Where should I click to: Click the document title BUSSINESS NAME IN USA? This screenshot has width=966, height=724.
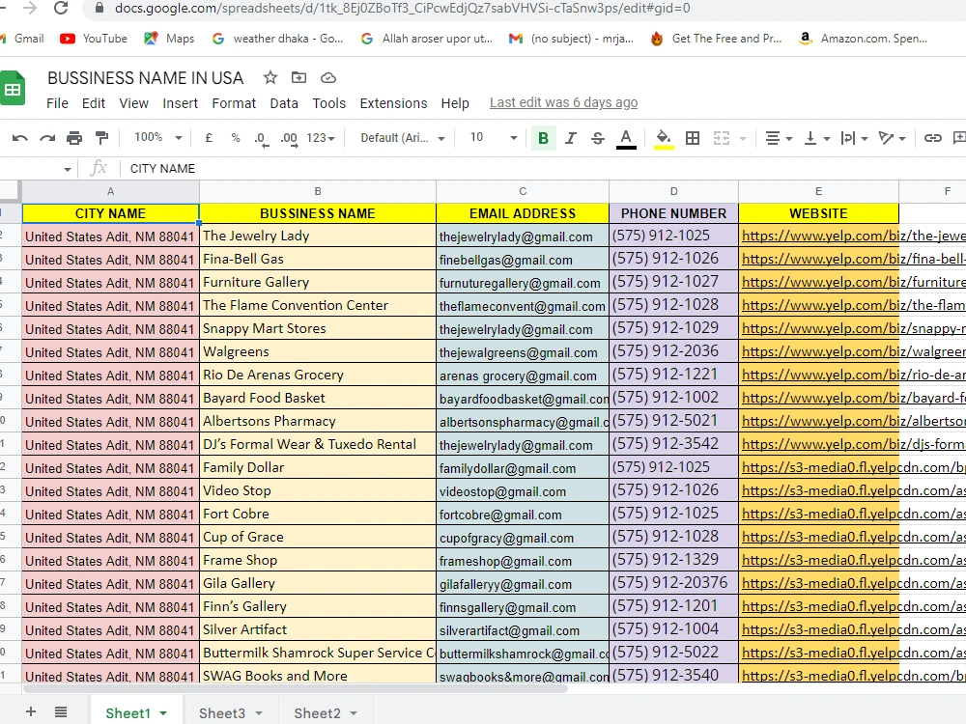point(146,78)
